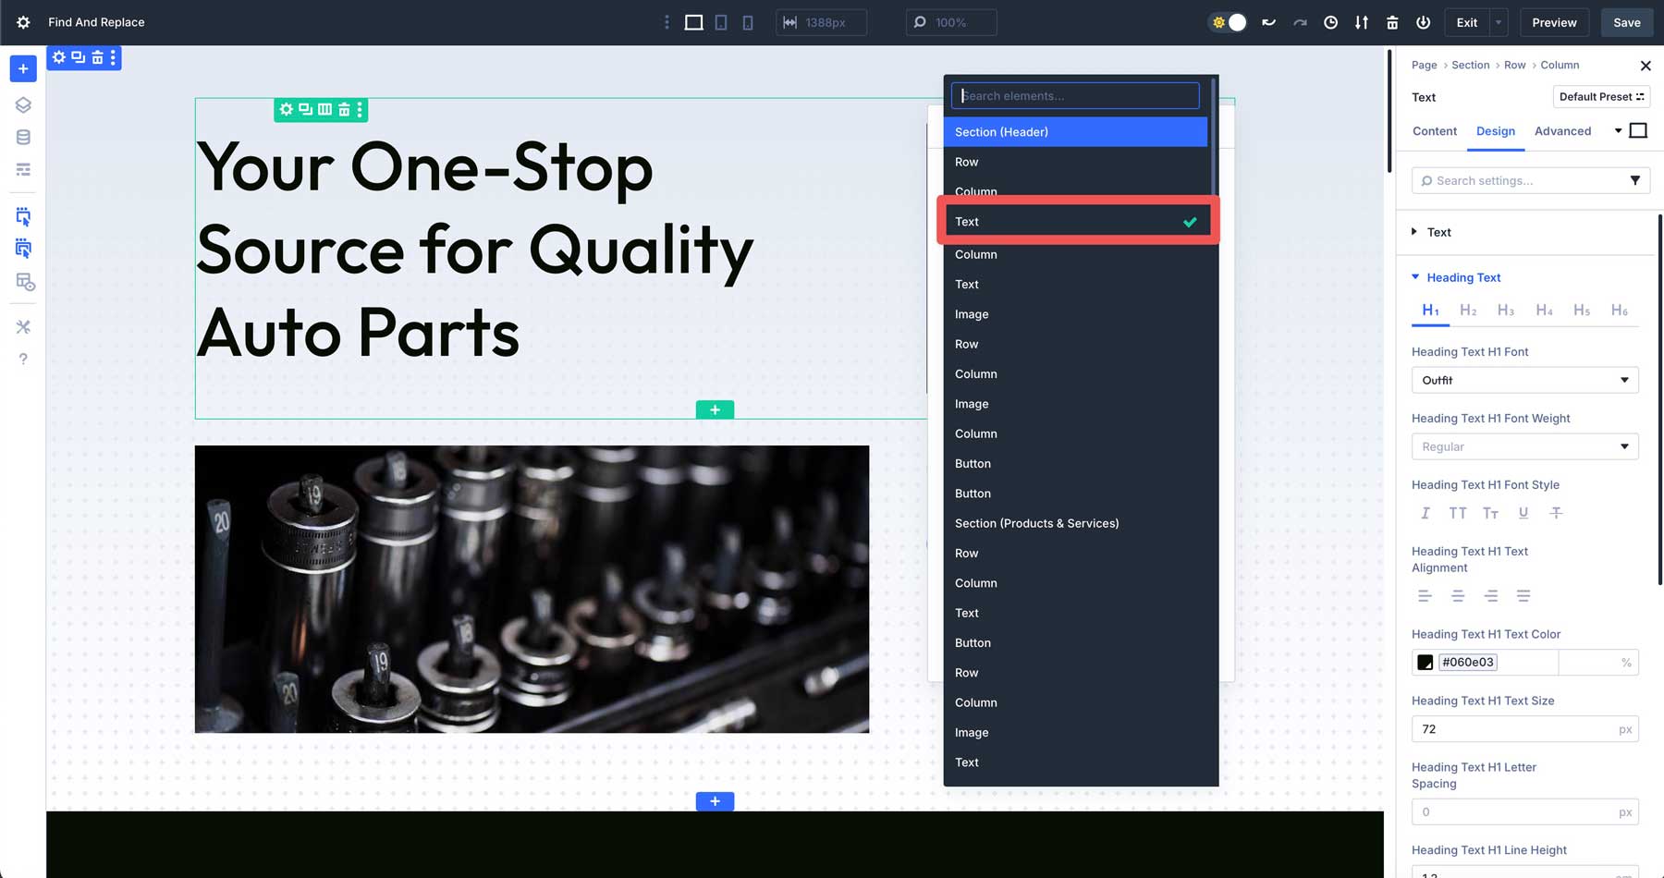The height and width of the screenshot is (878, 1664).
Task: Toggle the dark mode switch in toolbar
Action: coord(1227,21)
